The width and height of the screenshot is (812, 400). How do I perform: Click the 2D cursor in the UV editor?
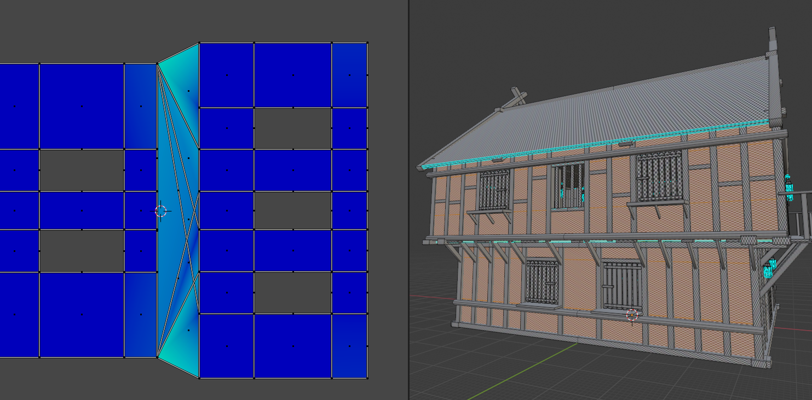click(x=160, y=211)
